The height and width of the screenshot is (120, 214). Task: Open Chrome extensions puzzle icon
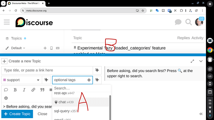click(x=181, y=11)
